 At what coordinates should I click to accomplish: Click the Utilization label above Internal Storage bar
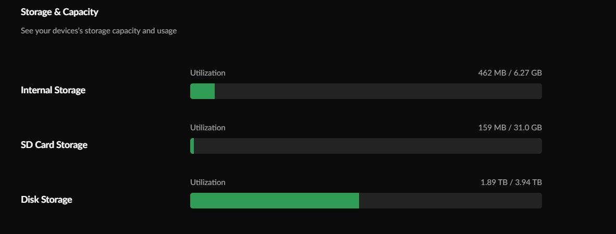click(x=208, y=73)
